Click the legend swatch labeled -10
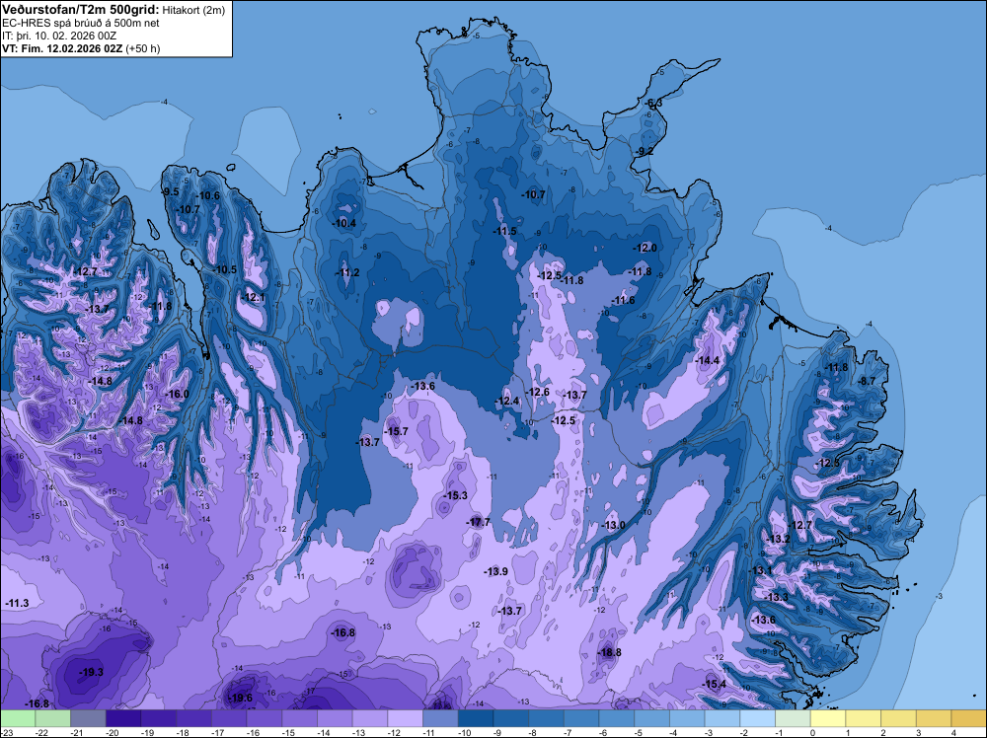Viewport: 987px width, 738px height. tap(476, 718)
